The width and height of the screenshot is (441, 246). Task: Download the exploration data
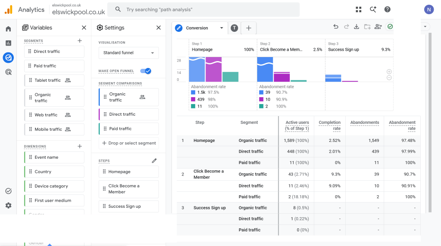click(x=356, y=27)
